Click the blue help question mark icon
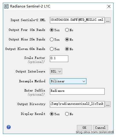This screenshot has width=117, height=138. [x=9, y=127]
